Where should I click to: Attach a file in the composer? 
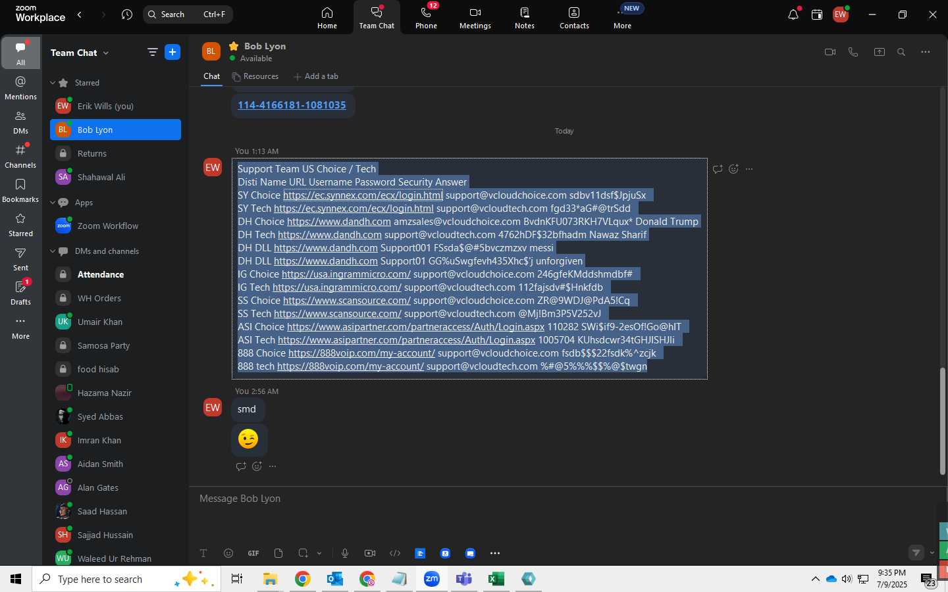pyautogui.click(x=278, y=553)
